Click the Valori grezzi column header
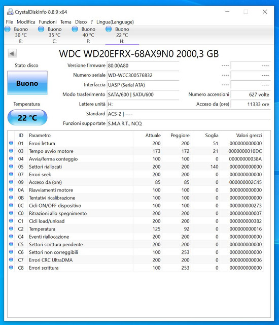 (x=242, y=136)
